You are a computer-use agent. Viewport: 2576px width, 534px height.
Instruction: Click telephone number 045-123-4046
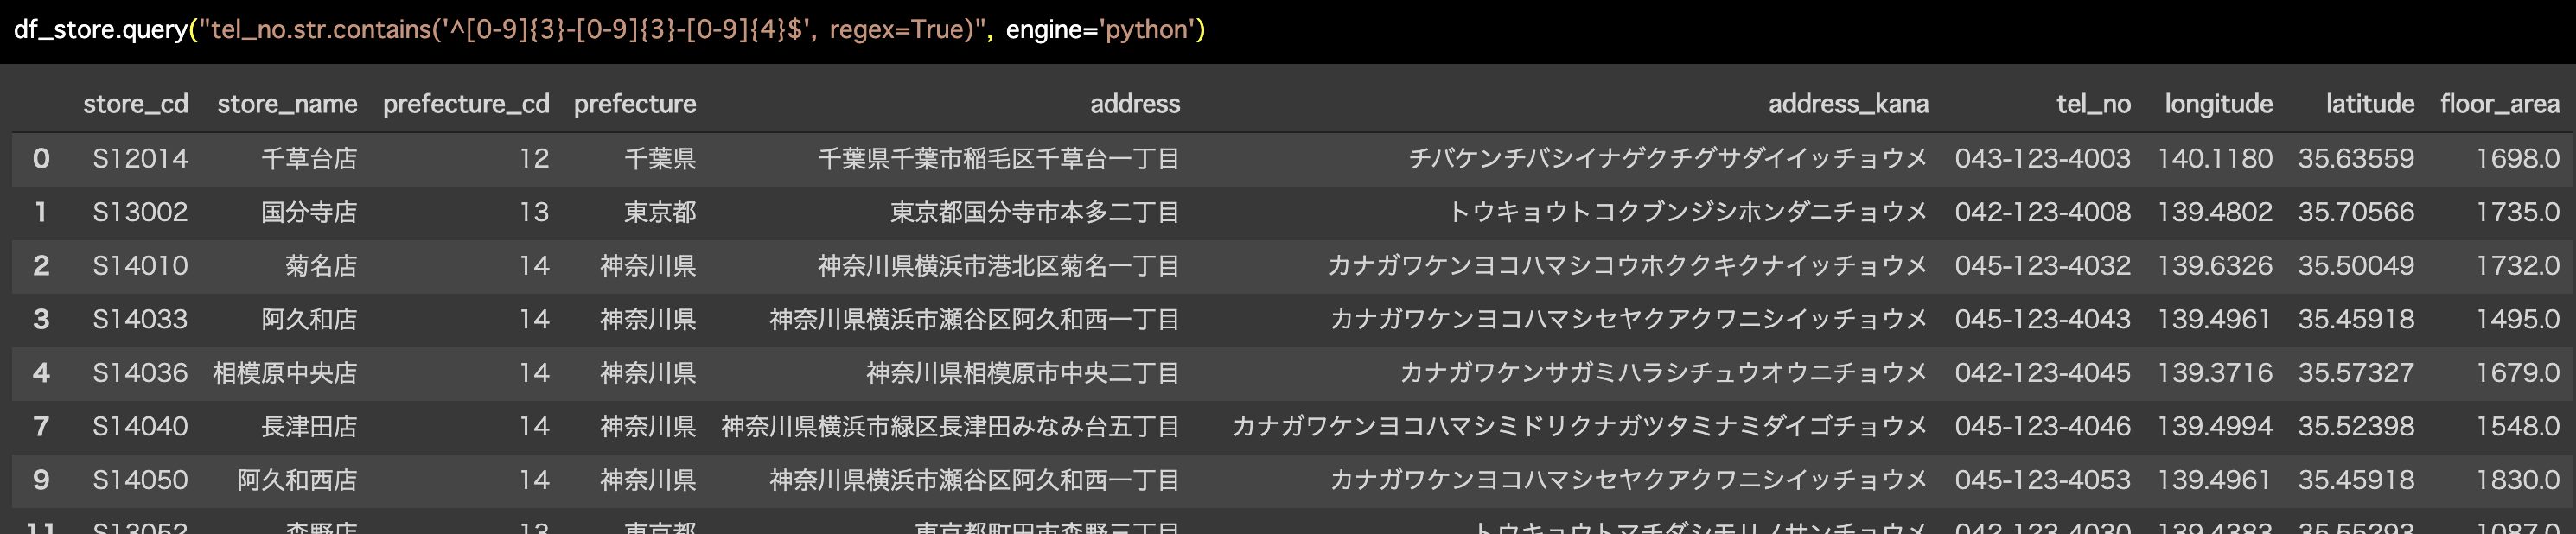coord(2043,426)
